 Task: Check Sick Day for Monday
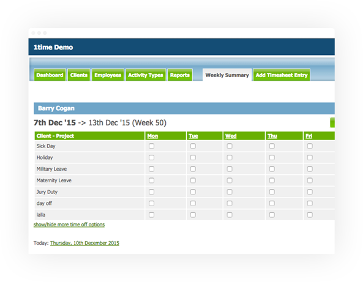(x=151, y=146)
